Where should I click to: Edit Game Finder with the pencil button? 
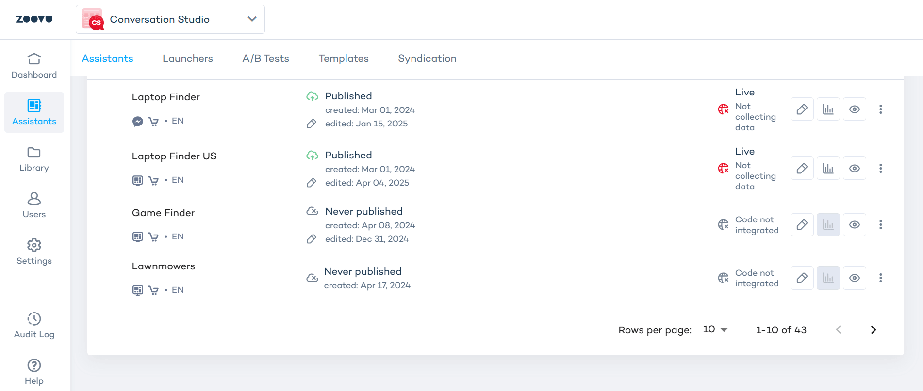[x=802, y=225]
